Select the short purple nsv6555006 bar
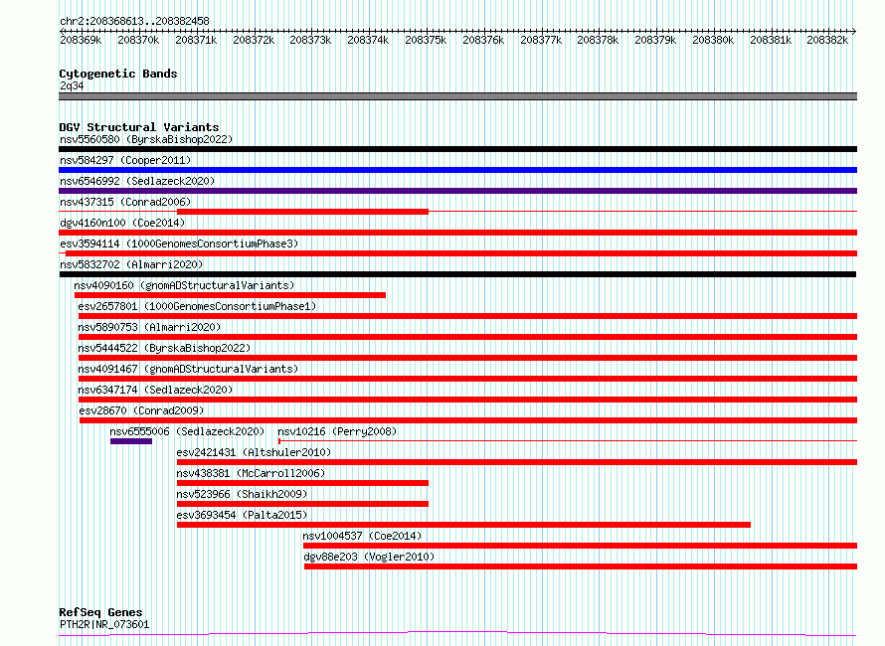Screen dimensions: 885x646 (131, 441)
